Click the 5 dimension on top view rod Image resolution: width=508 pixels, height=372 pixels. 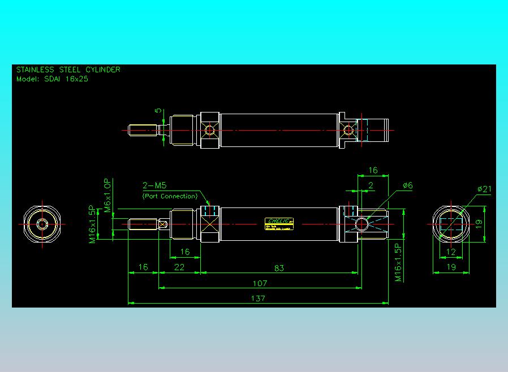[158, 110]
